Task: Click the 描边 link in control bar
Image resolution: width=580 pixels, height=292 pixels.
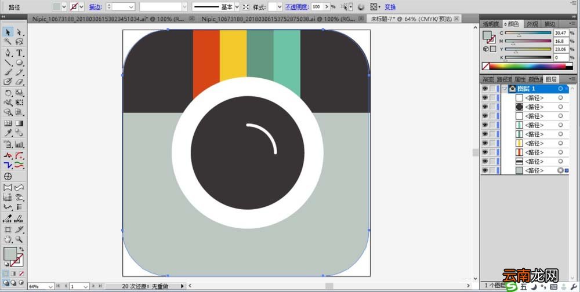Action: coord(95,7)
